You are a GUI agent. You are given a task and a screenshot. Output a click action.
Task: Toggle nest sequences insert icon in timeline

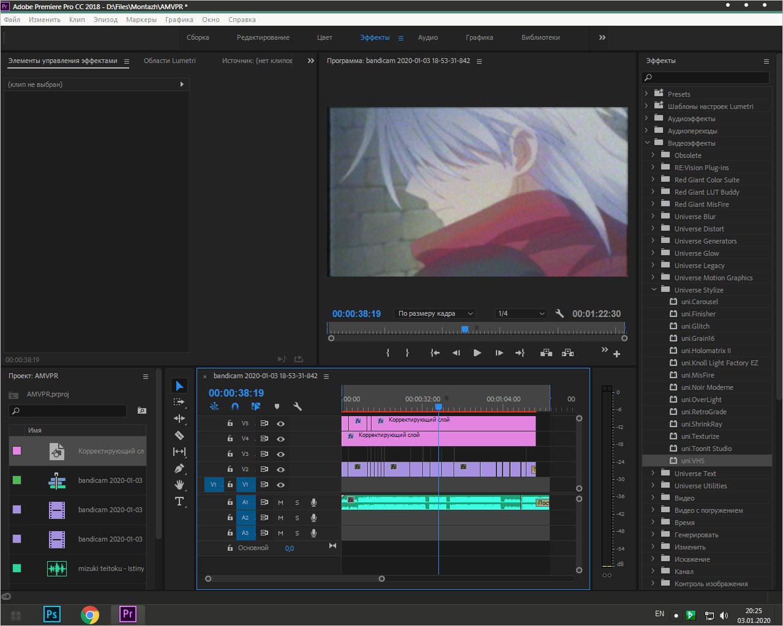point(214,406)
